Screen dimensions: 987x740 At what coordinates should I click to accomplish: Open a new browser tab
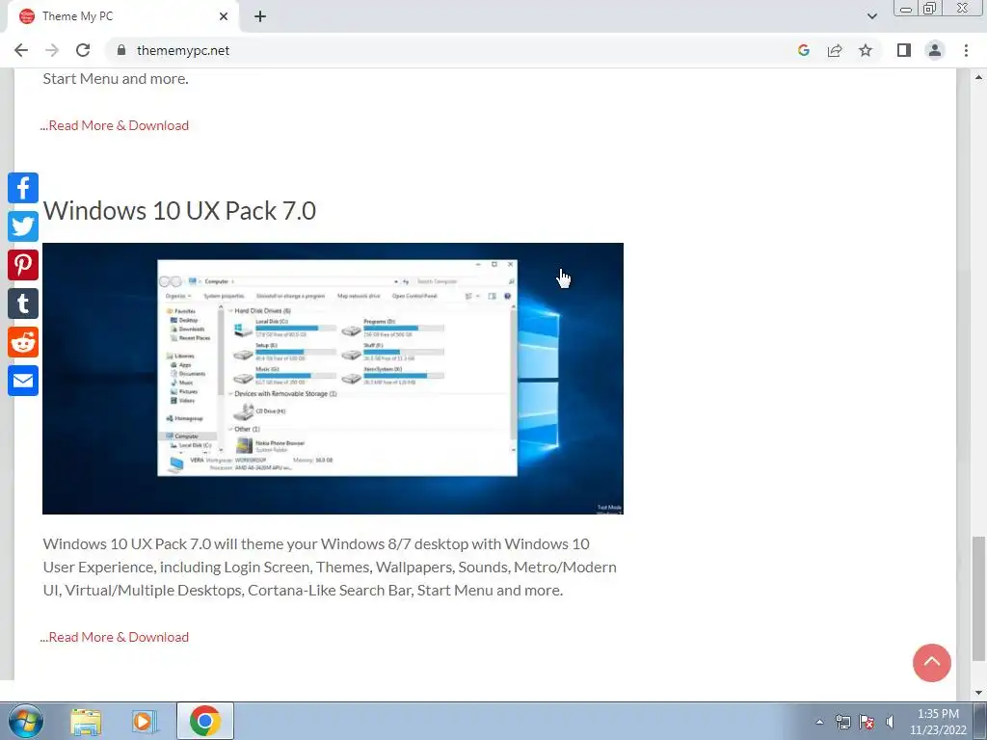(x=260, y=16)
